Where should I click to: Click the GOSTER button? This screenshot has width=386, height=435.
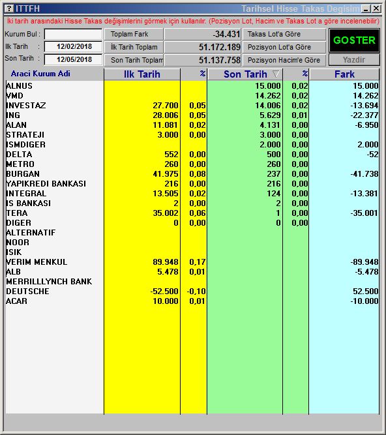pyautogui.click(x=354, y=40)
